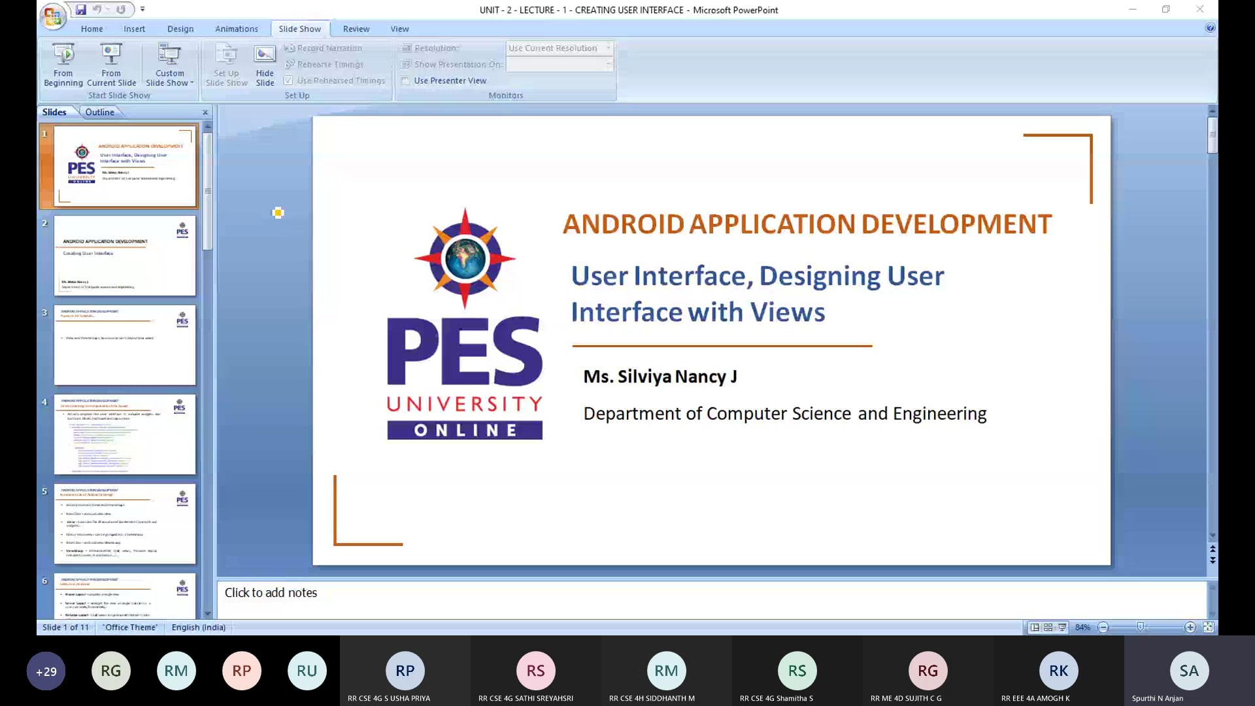Open the Customize Quick Access Toolbar menu

click(142, 9)
